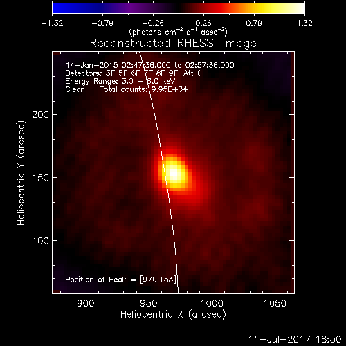Image resolution: width=346 pixels, height=346 pixels.
Task: Click the X-axis tick label '950'
Action: click(x=149, y=303)
